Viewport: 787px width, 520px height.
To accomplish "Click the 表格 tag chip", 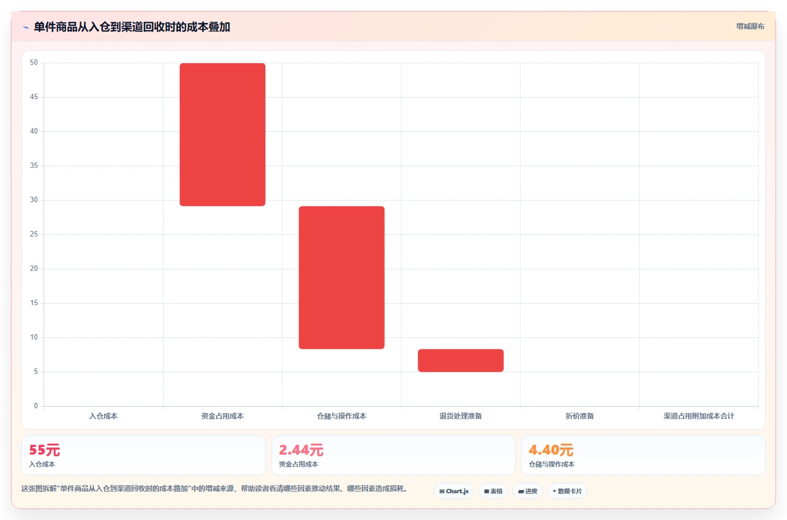I will 493,491.
